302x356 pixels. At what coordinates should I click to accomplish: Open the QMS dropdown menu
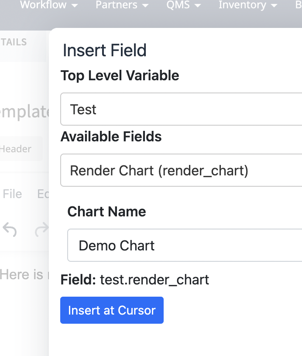click(183, 5)
